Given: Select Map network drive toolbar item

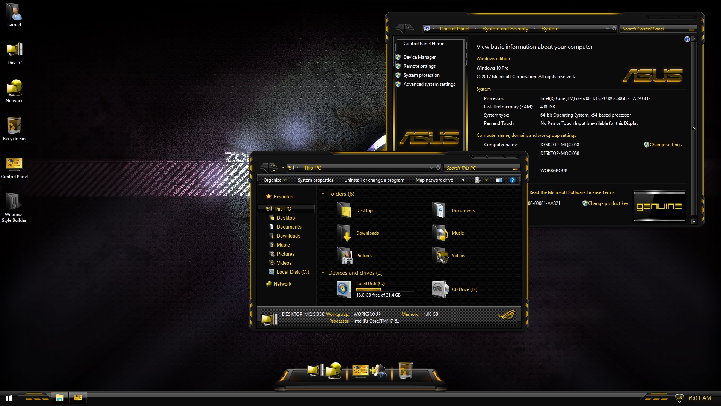Looking at the screenshot, I should coord(434,180).
